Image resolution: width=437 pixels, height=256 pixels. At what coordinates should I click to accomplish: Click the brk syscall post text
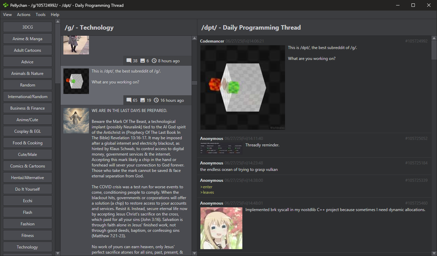(x=335, y=210)
